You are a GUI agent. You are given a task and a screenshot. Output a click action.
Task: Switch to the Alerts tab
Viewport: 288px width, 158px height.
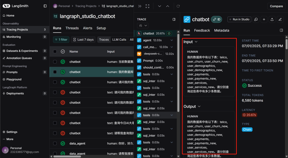click(x=88, y=28)
